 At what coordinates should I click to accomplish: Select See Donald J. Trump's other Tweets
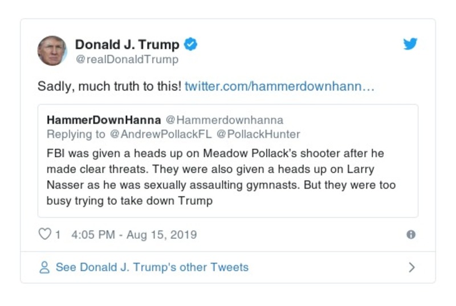coord(152,267)
